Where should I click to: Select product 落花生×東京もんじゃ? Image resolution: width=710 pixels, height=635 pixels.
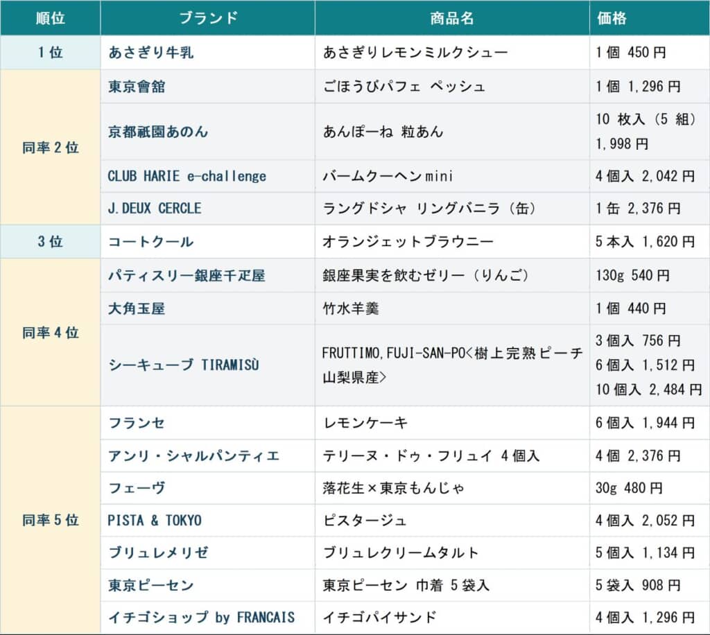click(394, 488)
